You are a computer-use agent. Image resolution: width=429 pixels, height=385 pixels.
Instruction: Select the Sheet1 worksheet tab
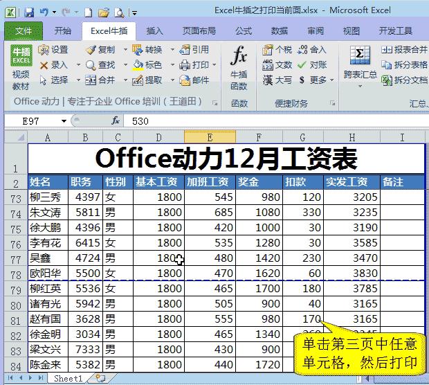point(68,379)
